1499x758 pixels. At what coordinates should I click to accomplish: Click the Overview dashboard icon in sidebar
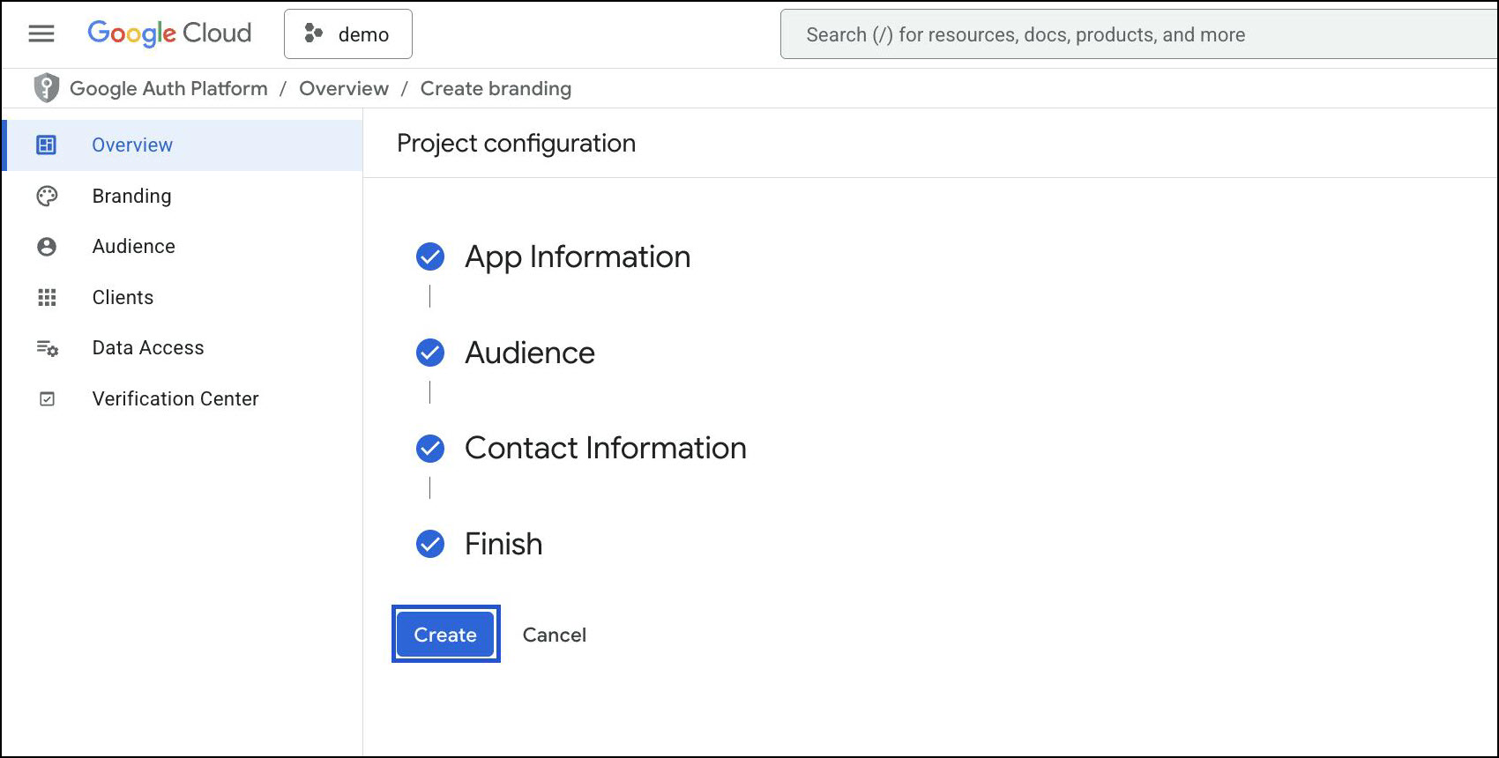tap(47, 145)
